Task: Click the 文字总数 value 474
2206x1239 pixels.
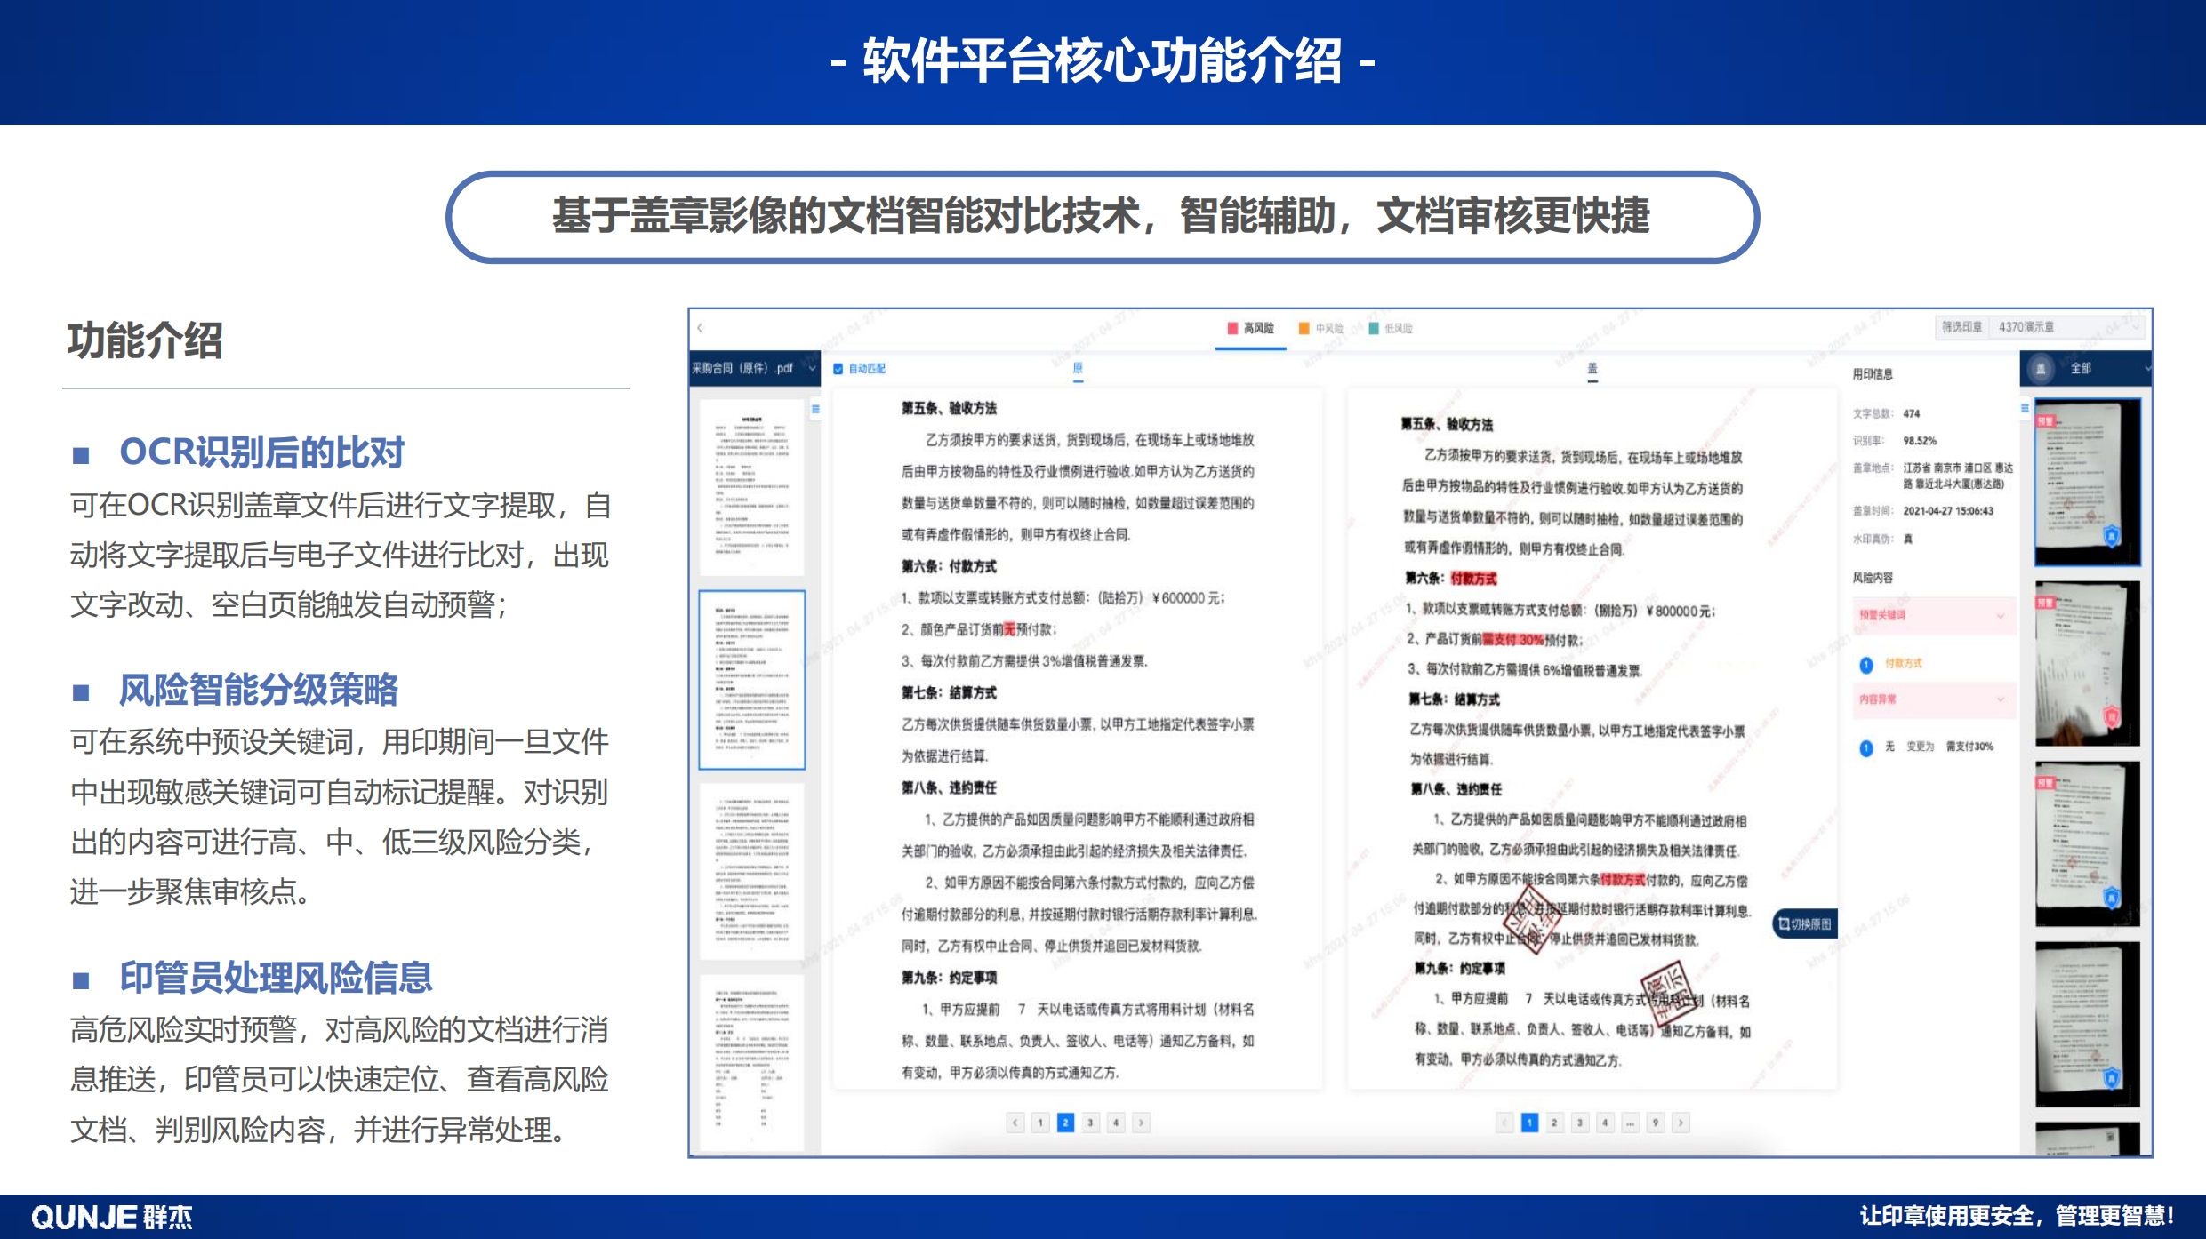Action: tap(1912, 413)
